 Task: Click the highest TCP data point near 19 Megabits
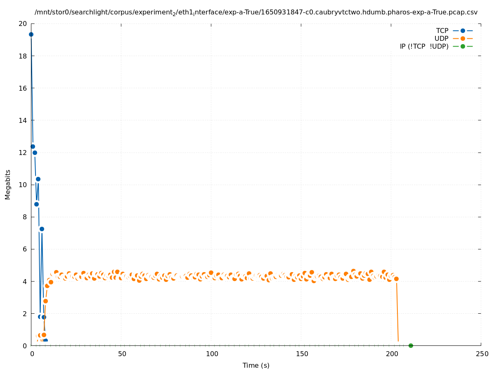pos(31,34)
